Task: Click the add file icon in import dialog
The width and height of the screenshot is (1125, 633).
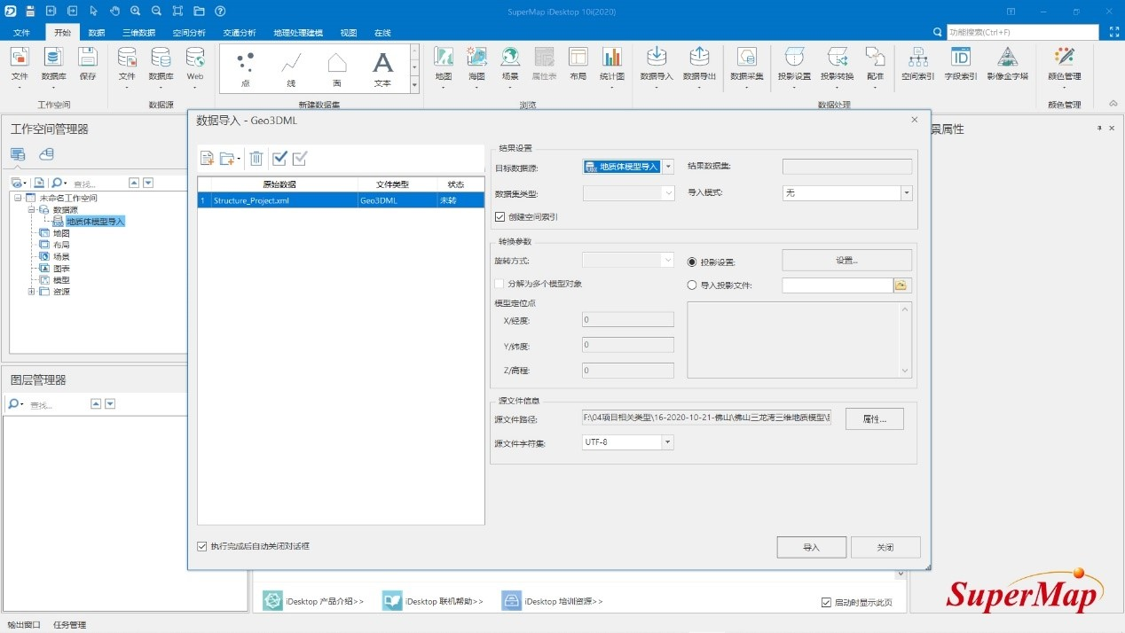Action: [x=207, y=159]
